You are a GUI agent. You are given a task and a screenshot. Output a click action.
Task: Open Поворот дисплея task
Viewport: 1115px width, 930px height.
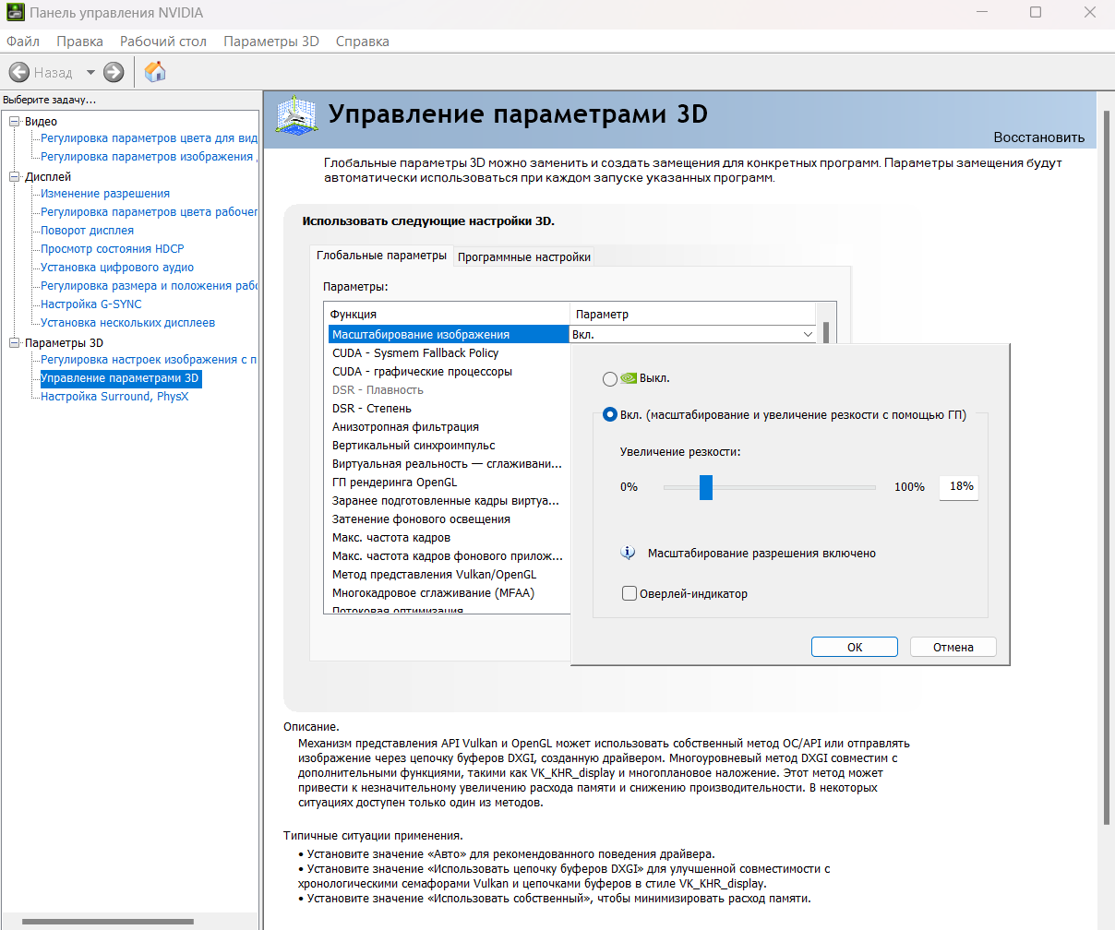(x=87, y=231)
